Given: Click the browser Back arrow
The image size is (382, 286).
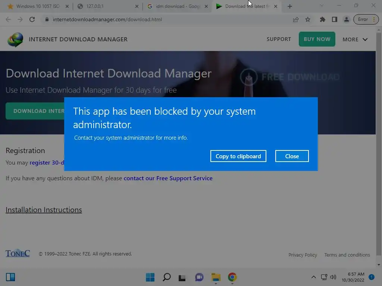Looking at the screenshot, I should (8, 19).
